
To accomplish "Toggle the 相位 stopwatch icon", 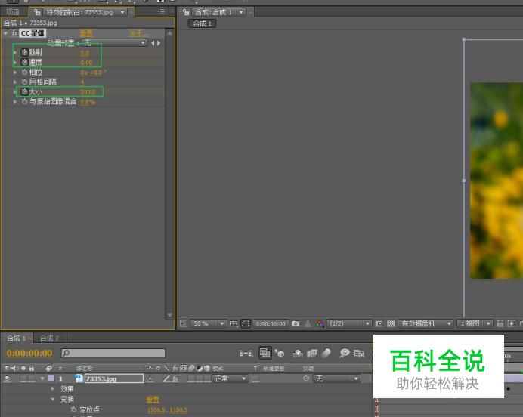I will tap(24, 72).
